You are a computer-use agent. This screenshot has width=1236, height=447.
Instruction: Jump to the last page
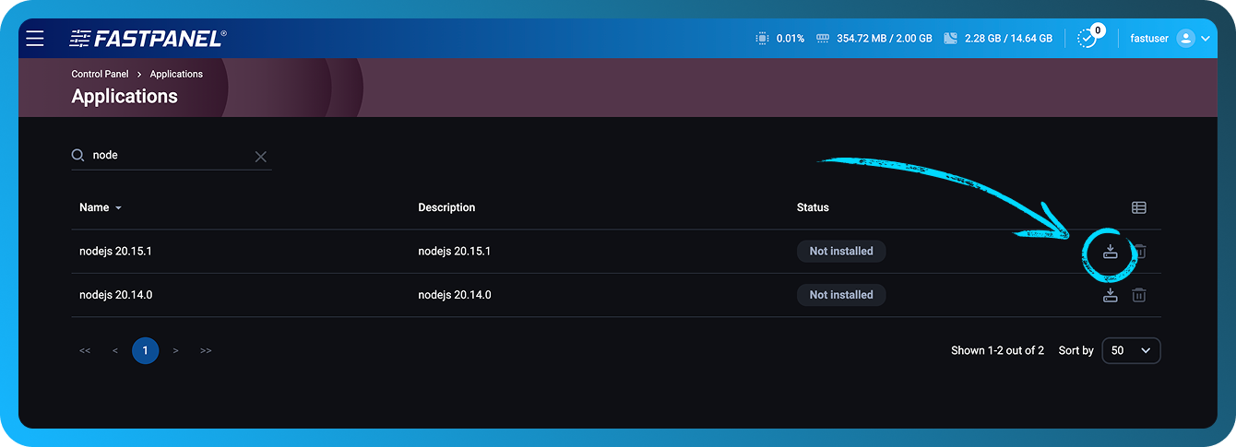tap(206, 350)
